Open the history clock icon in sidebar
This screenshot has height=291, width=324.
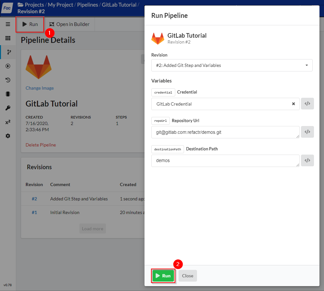(x=8, y=80)
